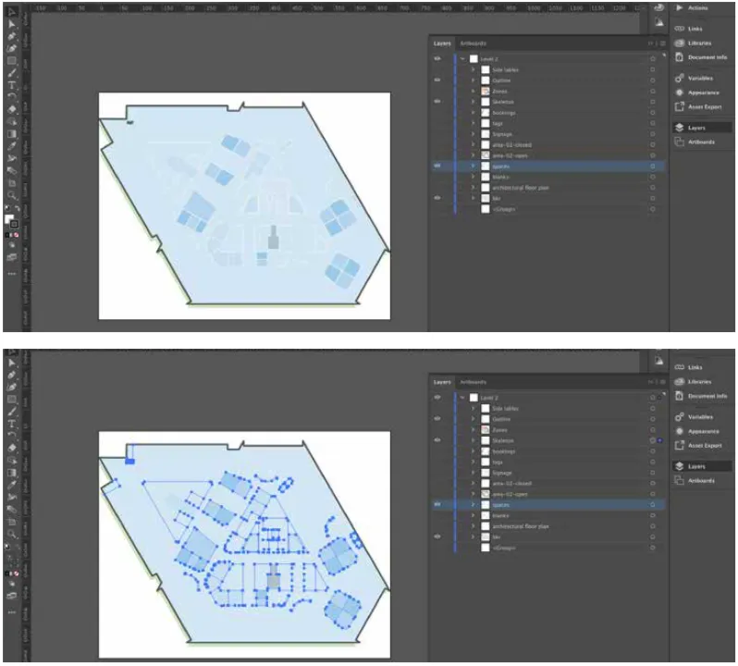Expand the bookings layer in bottom Layers panel

[473, 451]
